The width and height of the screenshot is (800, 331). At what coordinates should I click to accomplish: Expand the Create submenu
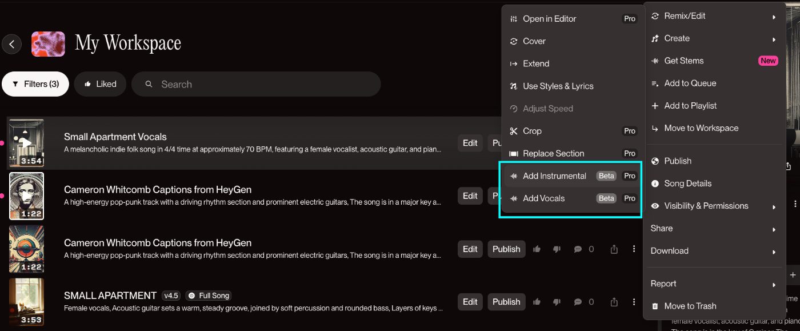tap(714, 38)
